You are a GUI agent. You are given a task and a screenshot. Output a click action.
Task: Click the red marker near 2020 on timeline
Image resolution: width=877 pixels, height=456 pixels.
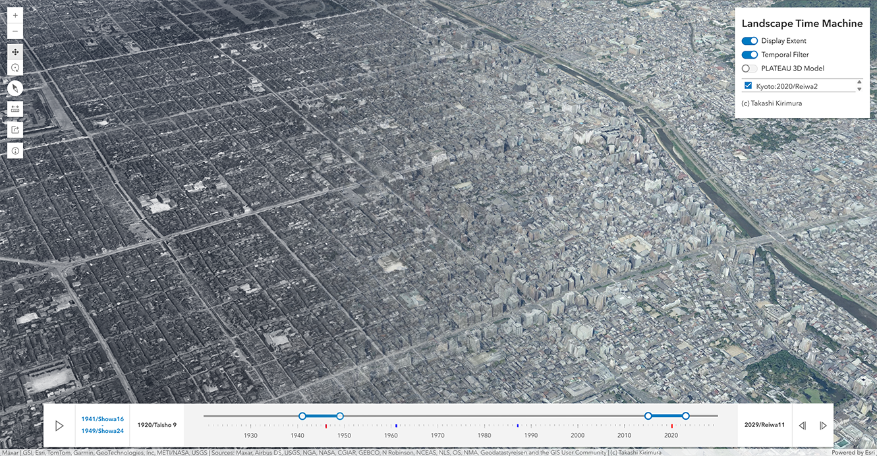672,426
